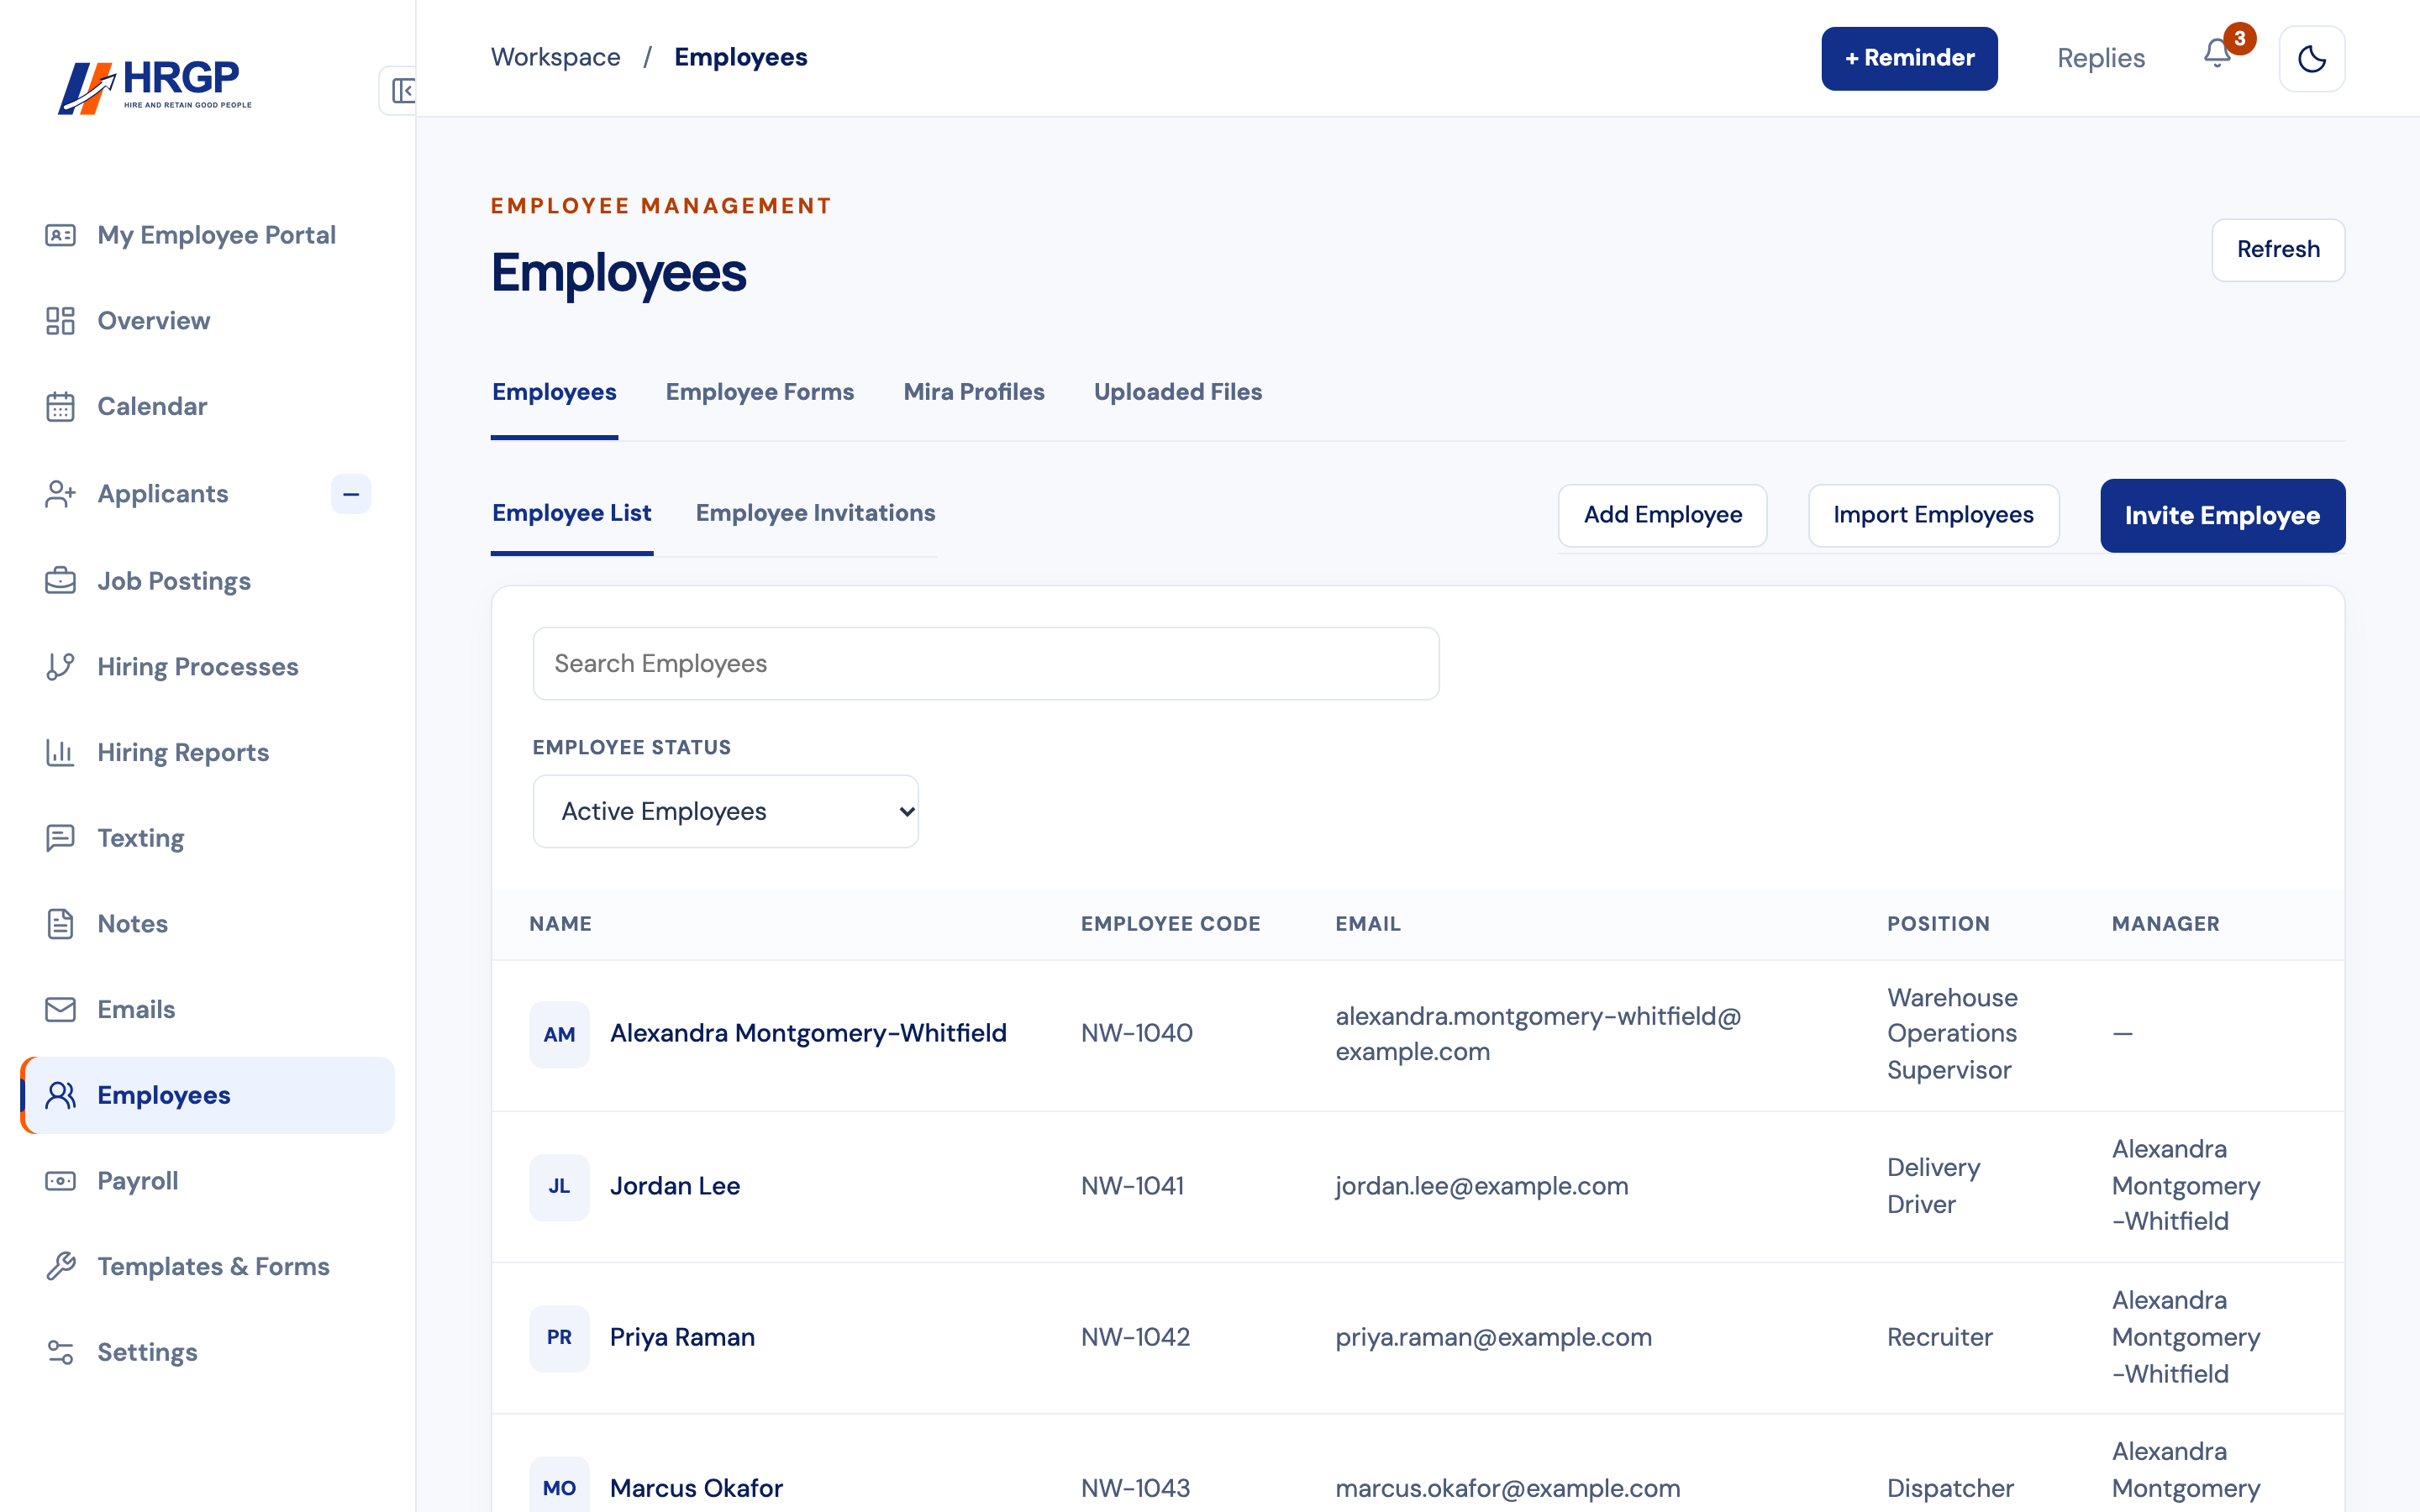Viewport: 2420px width, 1512px height.
Task: Switch to the Employee Forms tab
Action: click(x=759, y=392)
